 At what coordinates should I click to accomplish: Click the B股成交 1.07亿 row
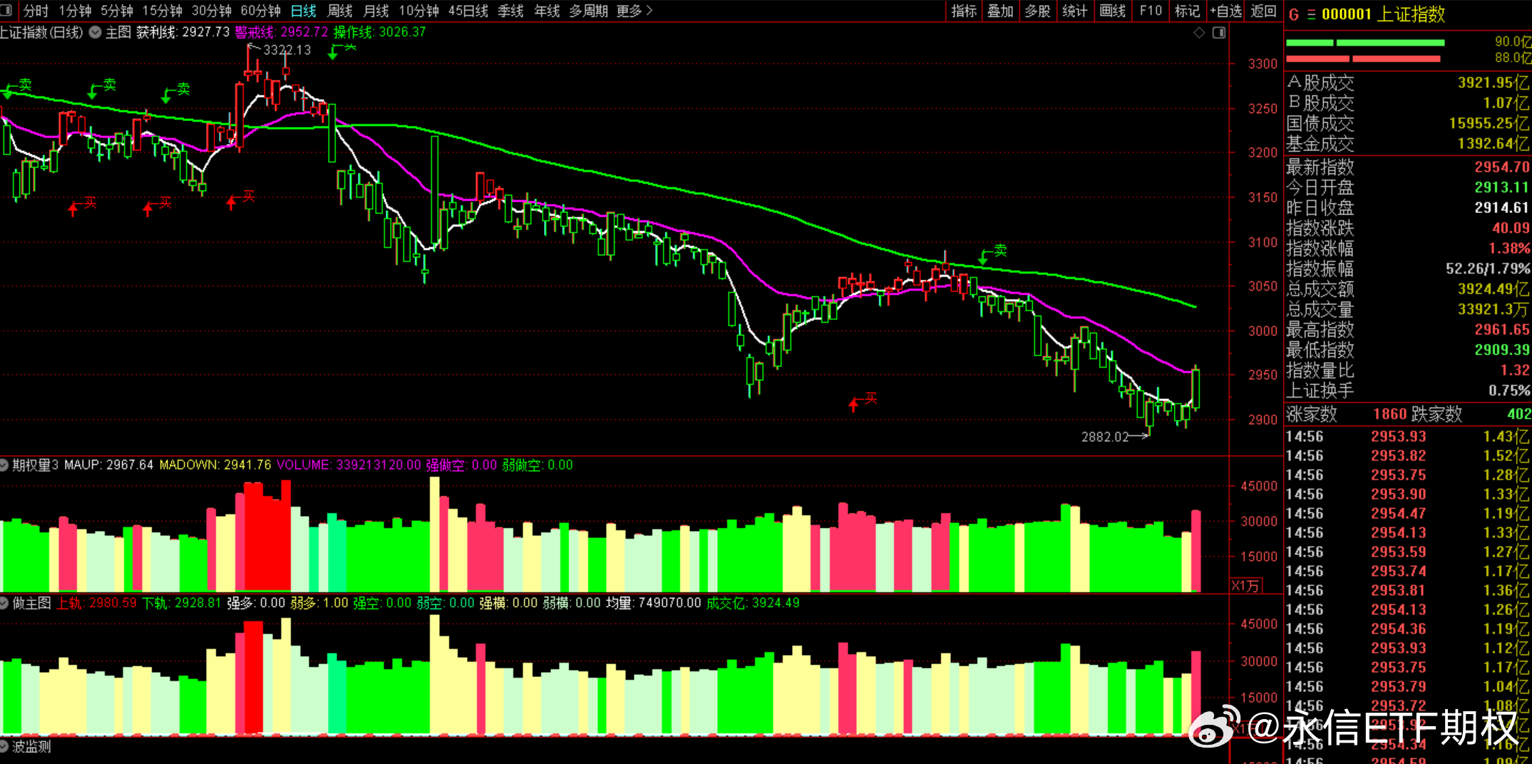[1408, 103]
